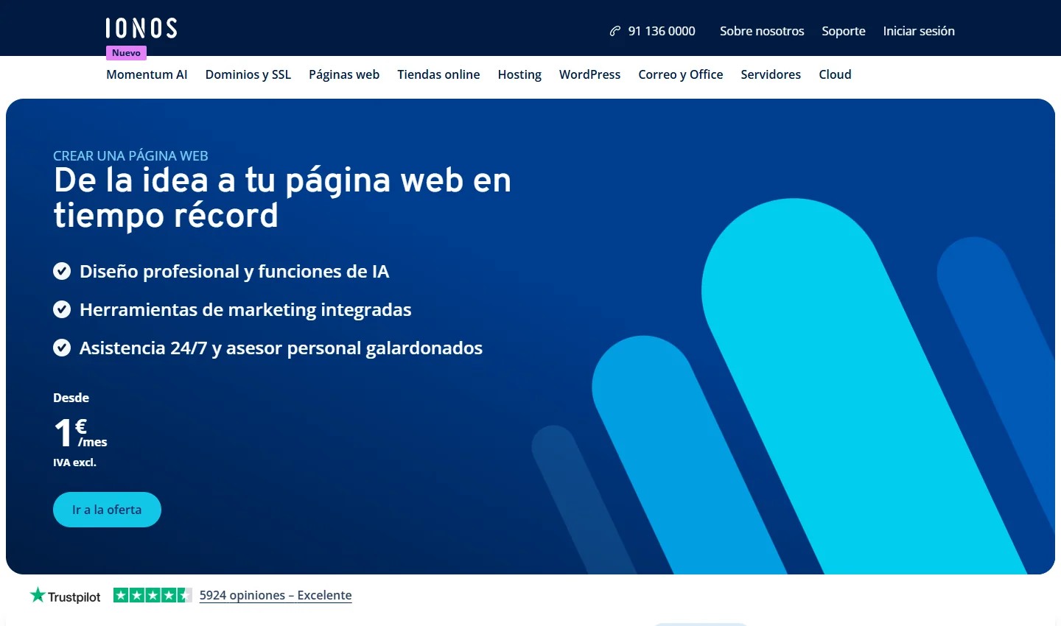
Task: Click the IONOS logo
Action: pyautogui.click(x=141, y=28)
